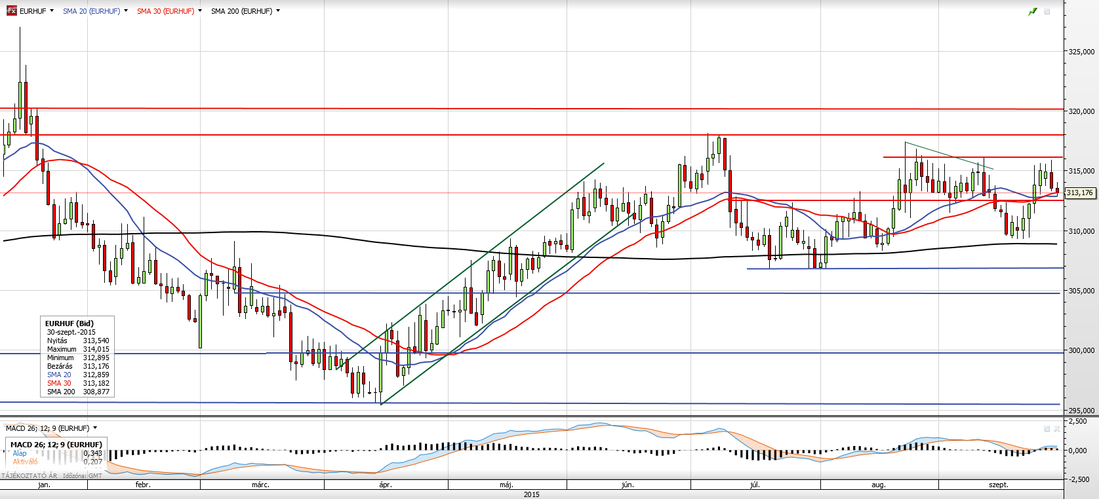Click the Fx logo icon beside EURHUF
The width and height of the screenshot is (1099, 499).
[11, 11]
